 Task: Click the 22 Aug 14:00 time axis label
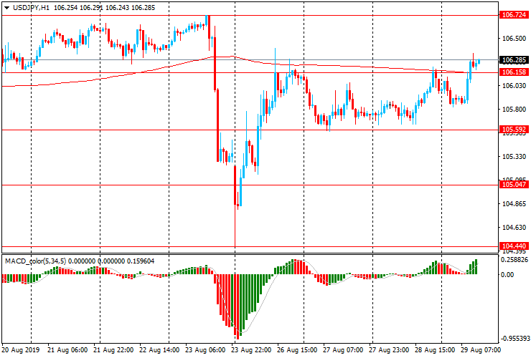coord(159,349)
